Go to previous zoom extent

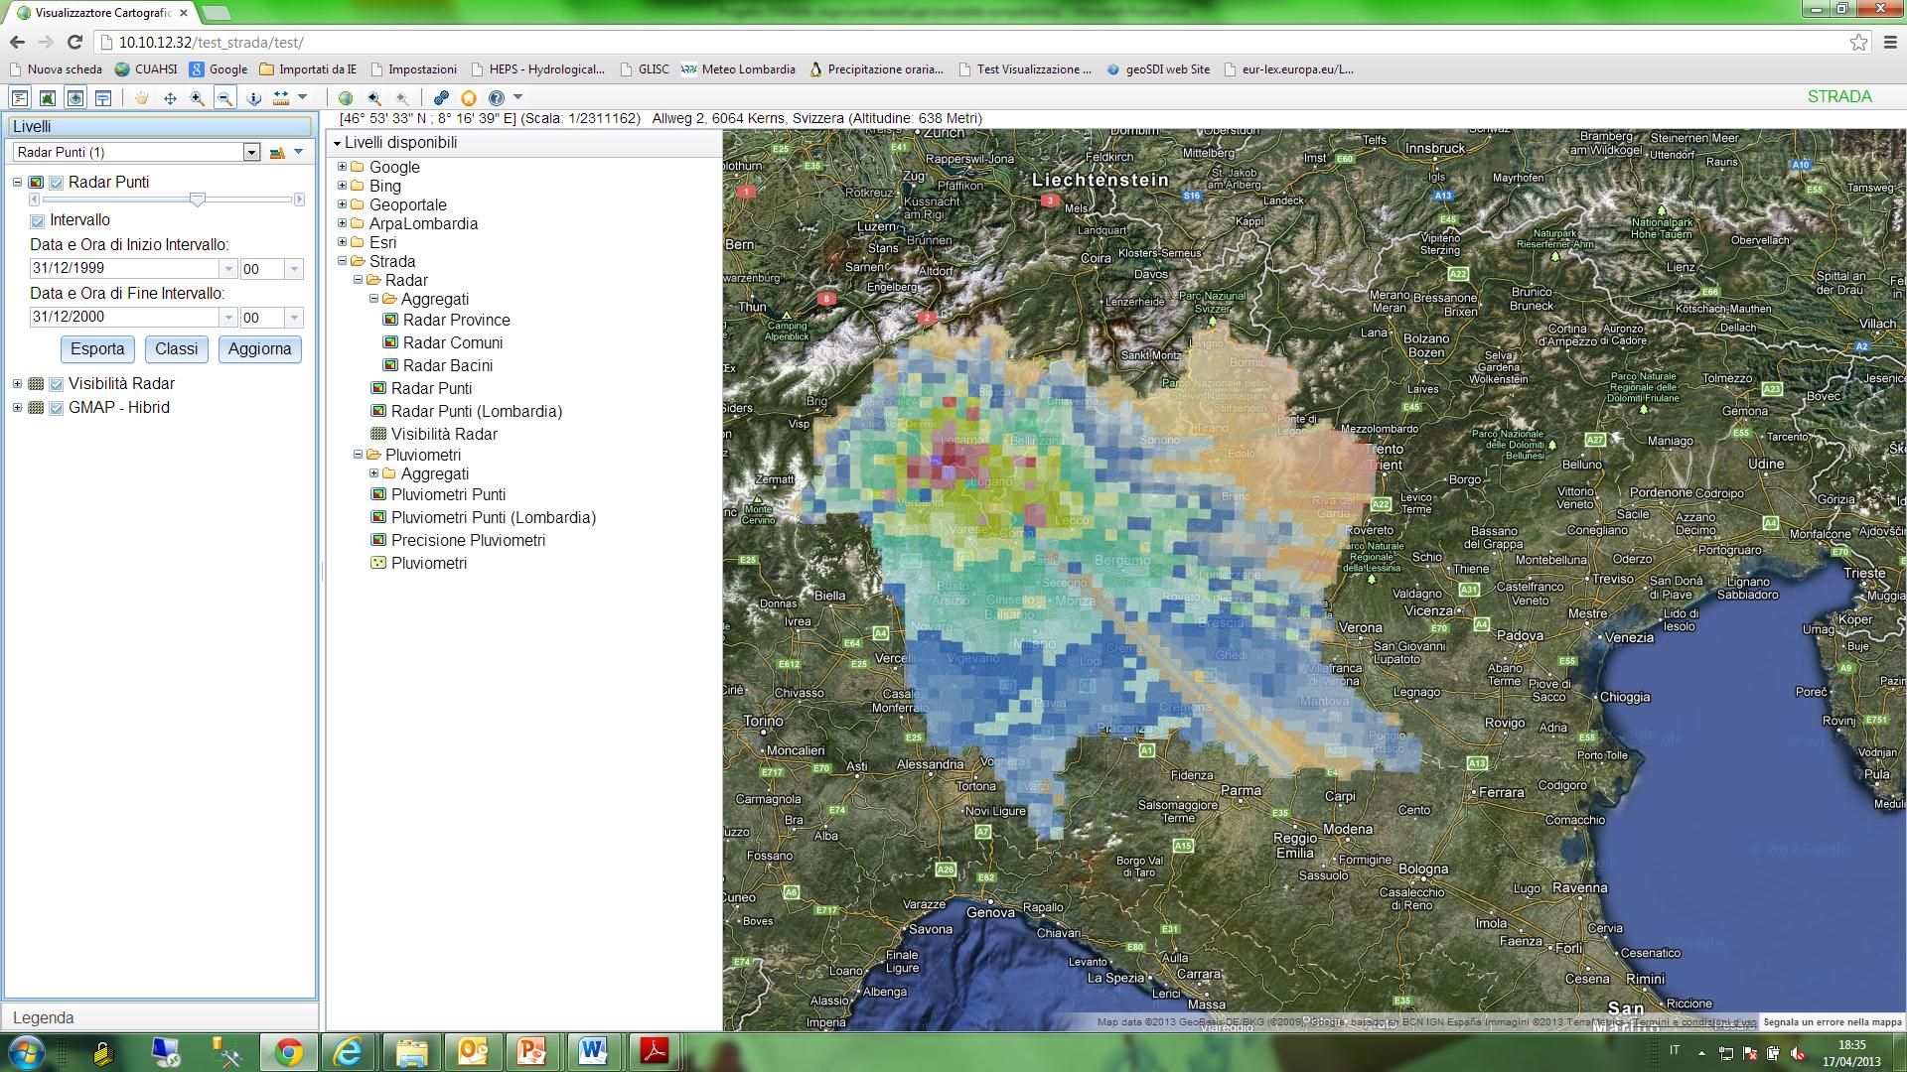pyautogui.click(x=373, y=97)
